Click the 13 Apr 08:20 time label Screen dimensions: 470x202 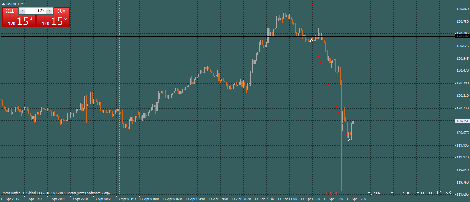click(x=241, y=199)
